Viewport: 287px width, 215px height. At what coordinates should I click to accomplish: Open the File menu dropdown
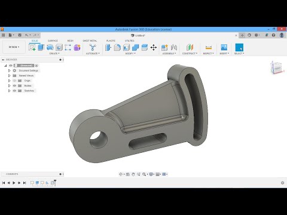(x=11, y=35)
